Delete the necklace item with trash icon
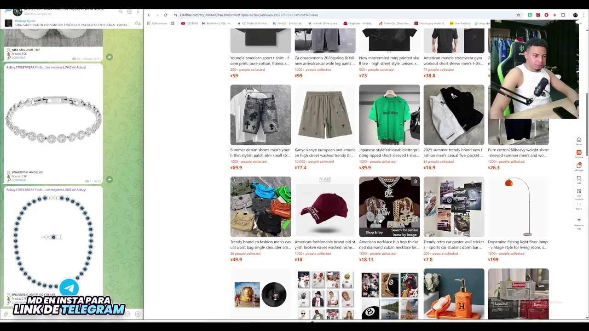589x331 pixels. pyautogui.click(x=415, y=181)
